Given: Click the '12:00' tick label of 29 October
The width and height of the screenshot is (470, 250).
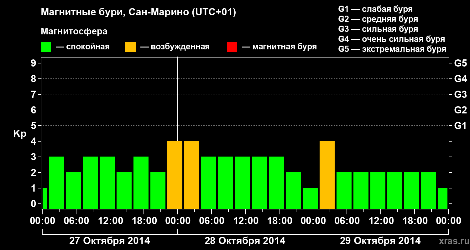Looking at the screenshot, I should pyautogui.click(x=381, y=221).
